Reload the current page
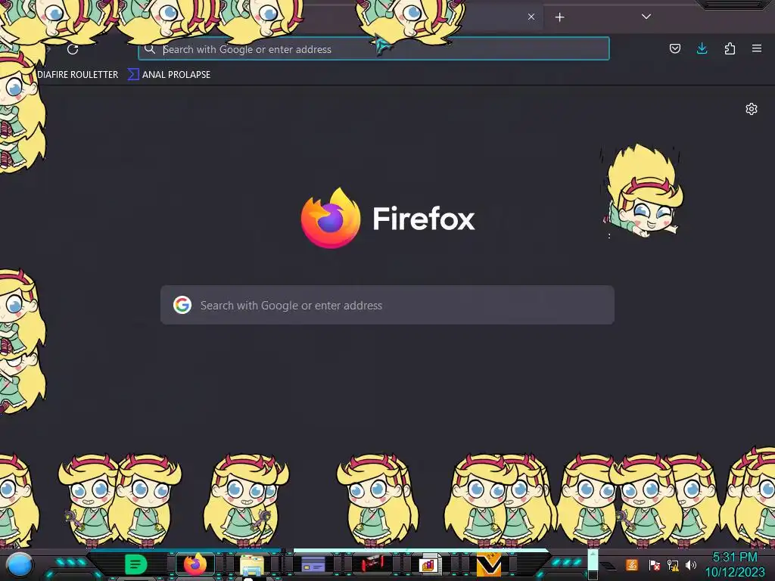The image size is (775, 581). tap(73, 49)
